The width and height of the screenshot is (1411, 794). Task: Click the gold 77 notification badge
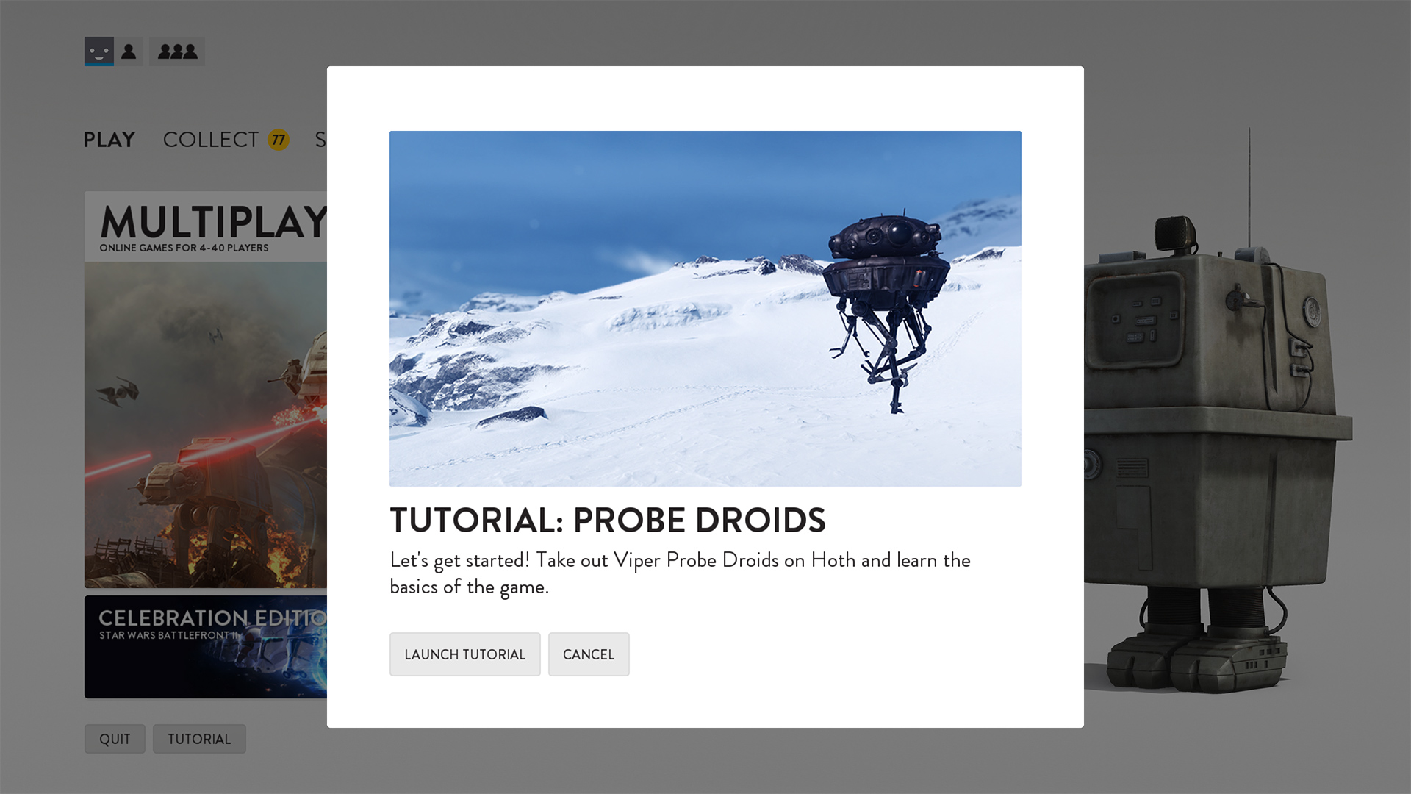[x=278, y=140]
